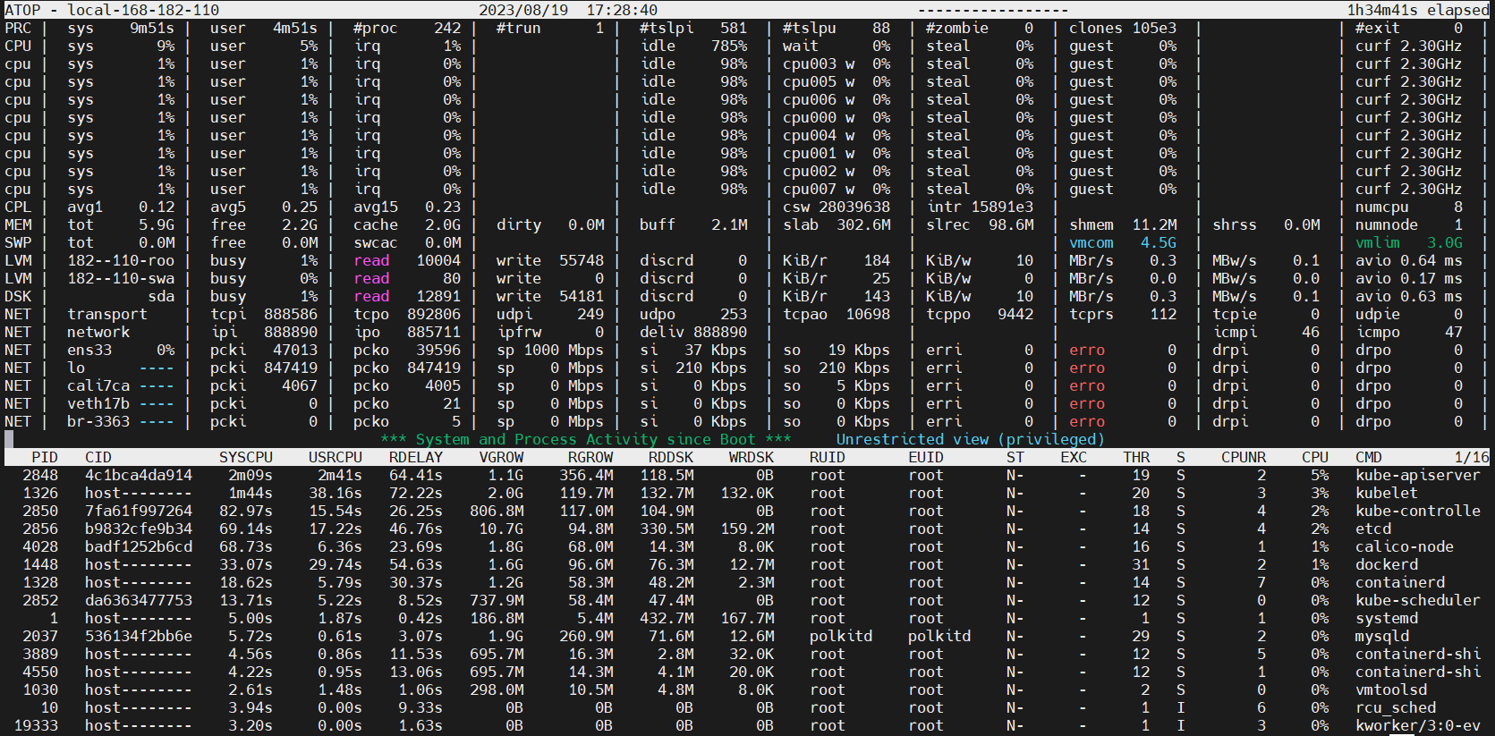The image size is (1495, 736).
Task: Click the kubelet command entry
Action: click(x=1386, y=493)
